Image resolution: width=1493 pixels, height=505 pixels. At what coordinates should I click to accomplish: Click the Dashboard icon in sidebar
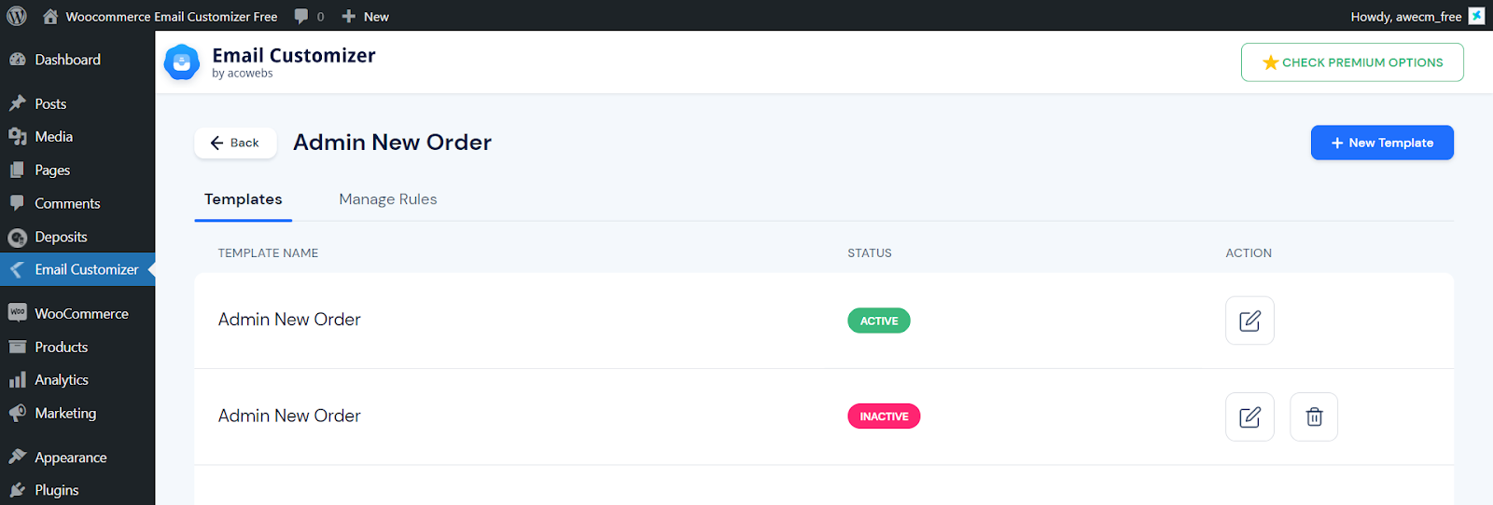click(17, 59)
